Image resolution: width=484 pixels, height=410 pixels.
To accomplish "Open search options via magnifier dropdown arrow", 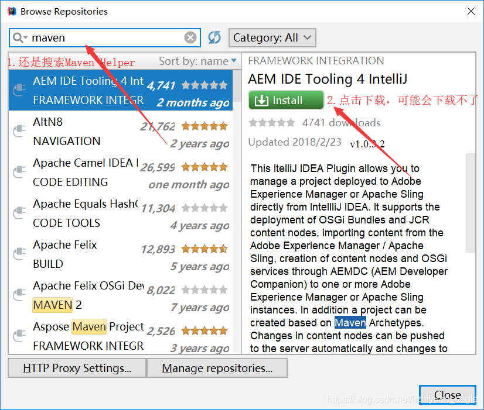I will [x=25, y=37].
